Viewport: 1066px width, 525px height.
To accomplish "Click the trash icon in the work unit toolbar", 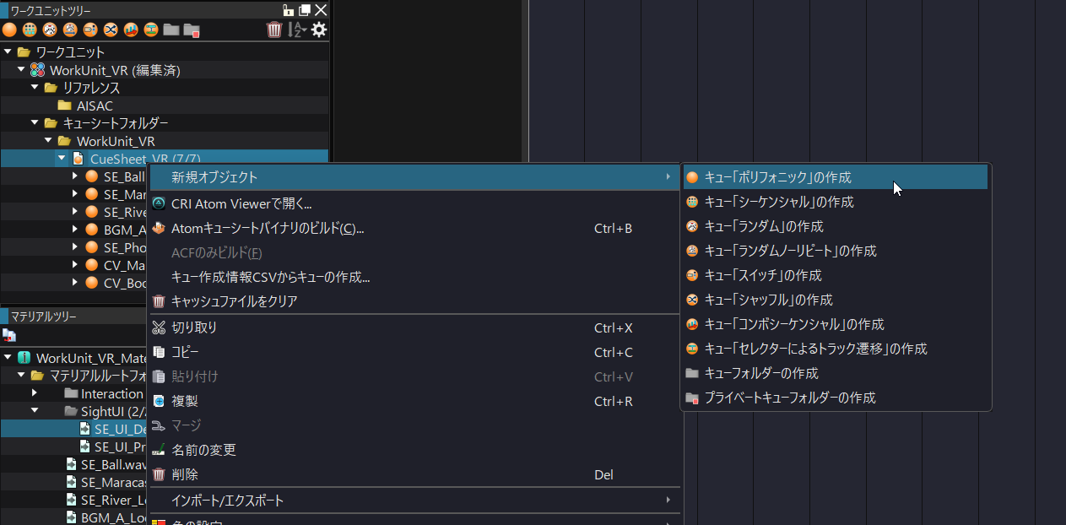I will [x=274, y=30].
